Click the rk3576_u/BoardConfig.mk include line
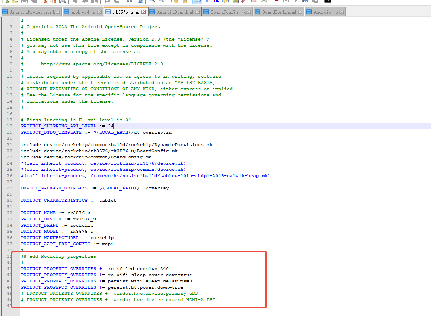Screen dimensions: 431x316 pyautogui.click(x=99, y=151)
